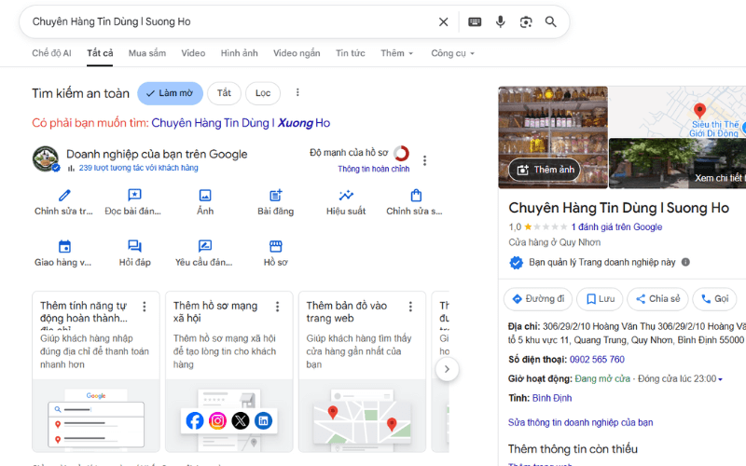746x466 pixels.
Task: Switch SafeSearch to Tắt
Action: coord(224,93)
